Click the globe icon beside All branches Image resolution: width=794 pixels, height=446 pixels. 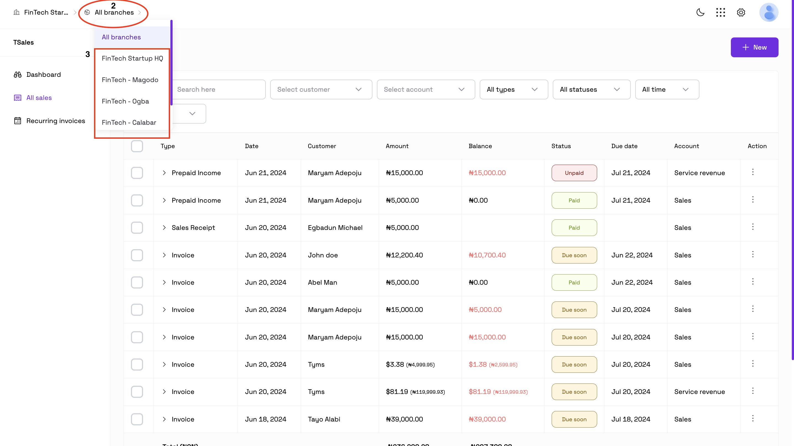point(87,12)
